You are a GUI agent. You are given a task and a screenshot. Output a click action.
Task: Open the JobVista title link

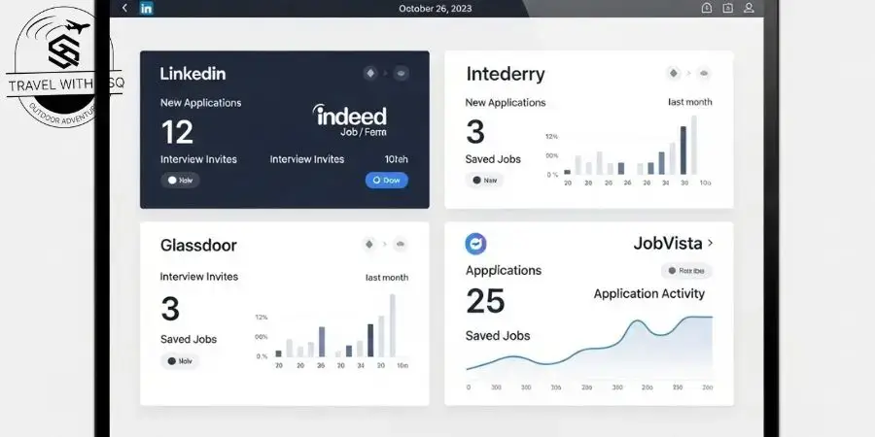(x=668, y=243)
